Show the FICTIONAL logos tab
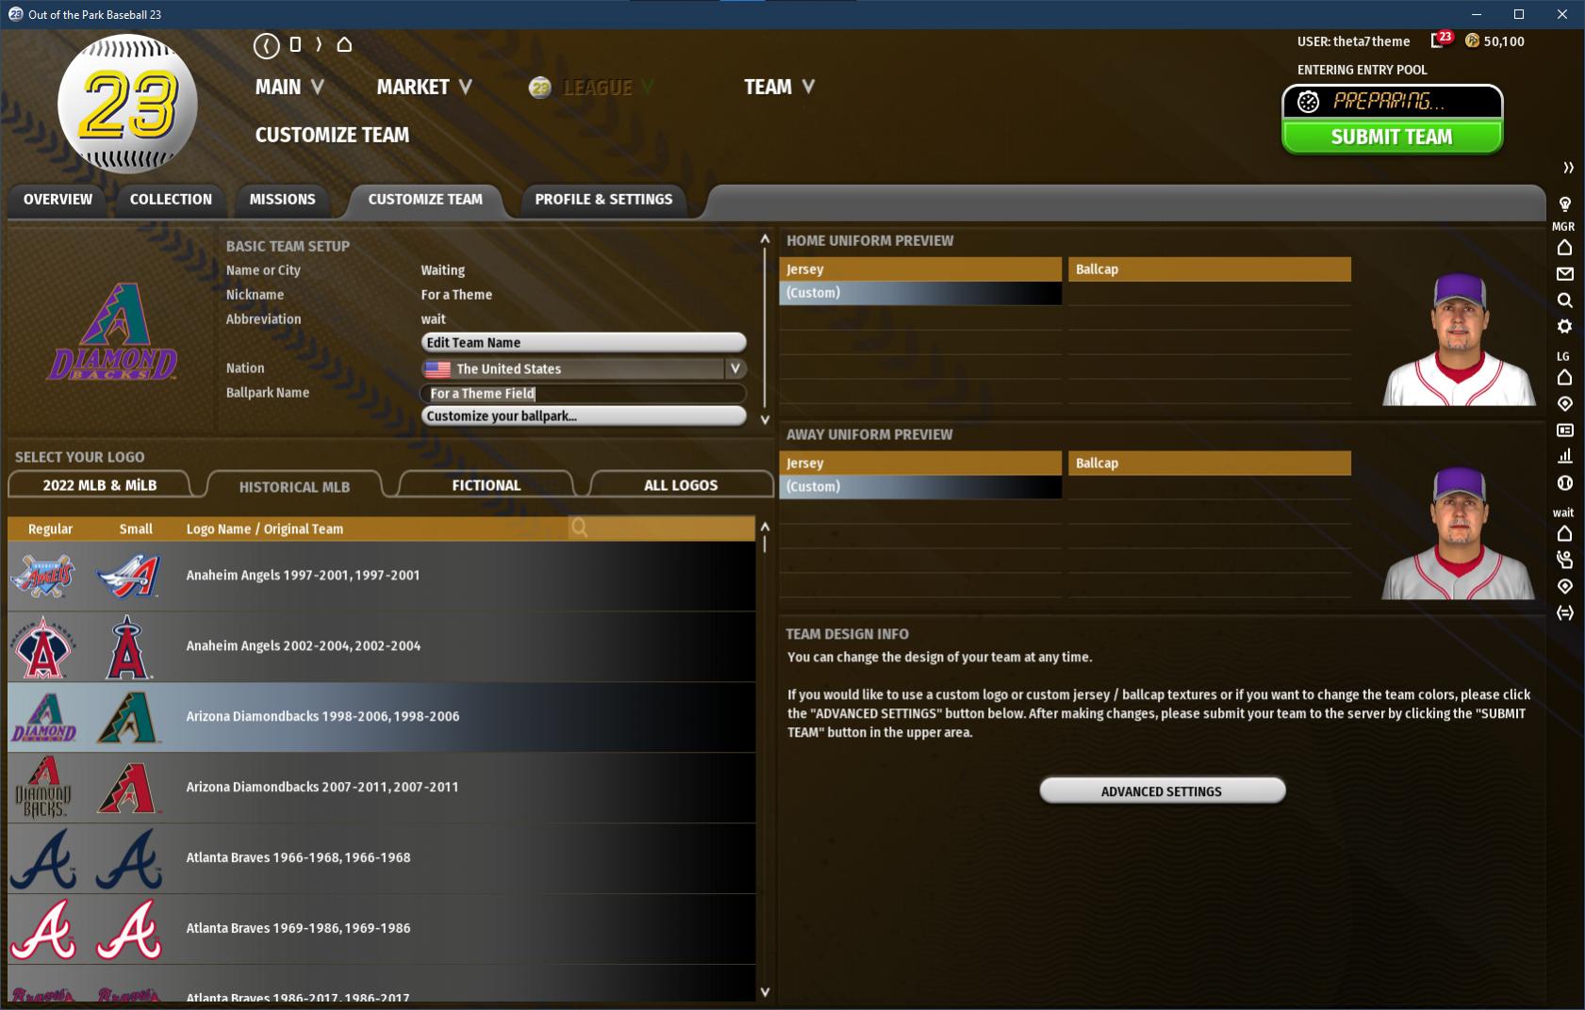 (486, 485)
